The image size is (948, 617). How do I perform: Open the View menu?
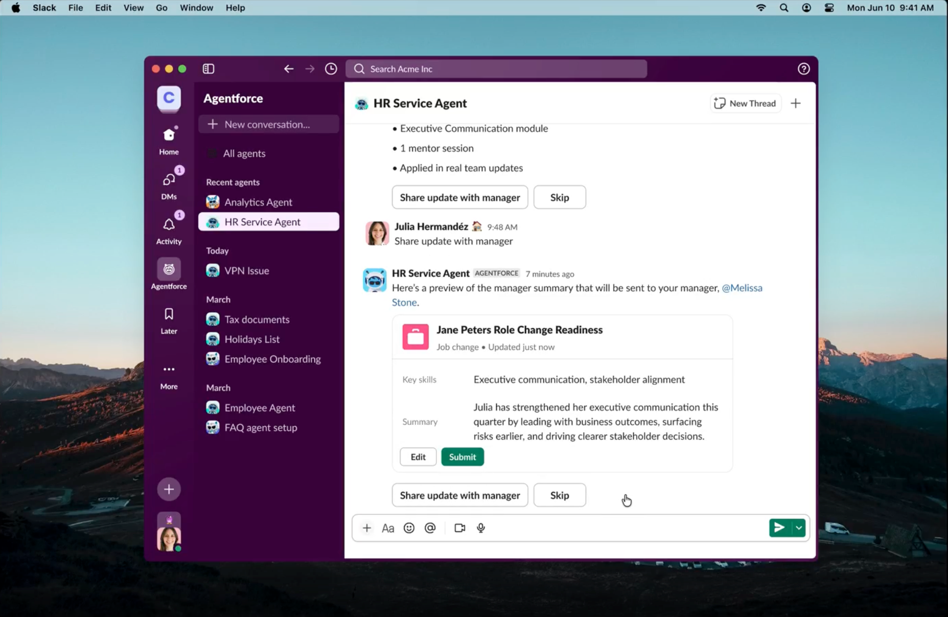pyautogui.click(x=133, y=8)
